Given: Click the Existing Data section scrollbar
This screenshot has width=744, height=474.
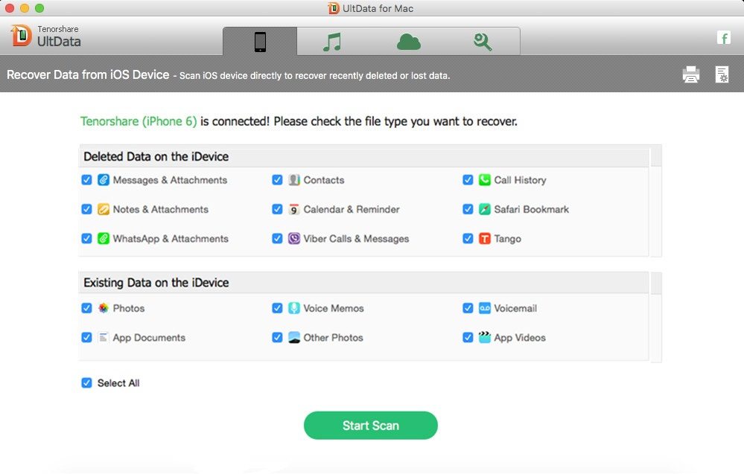Looking at the screenshot, I should tap(655, 317).
